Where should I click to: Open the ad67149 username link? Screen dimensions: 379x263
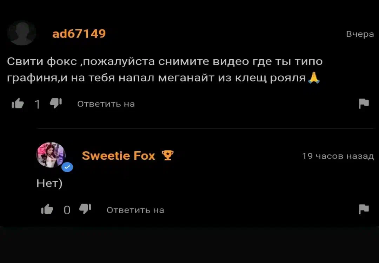click(79, 34)
